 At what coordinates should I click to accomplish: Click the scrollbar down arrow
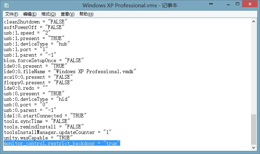tap(253, 147)
